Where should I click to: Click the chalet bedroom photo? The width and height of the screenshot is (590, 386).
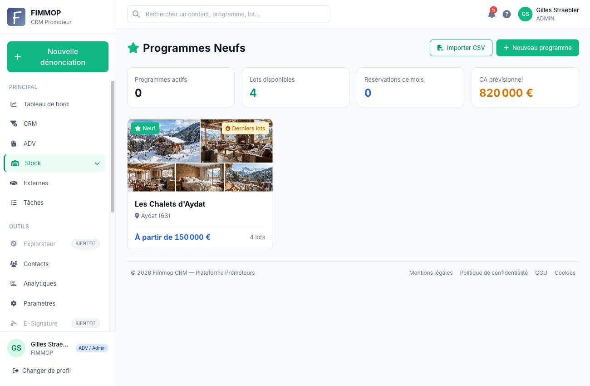(200, 178)
